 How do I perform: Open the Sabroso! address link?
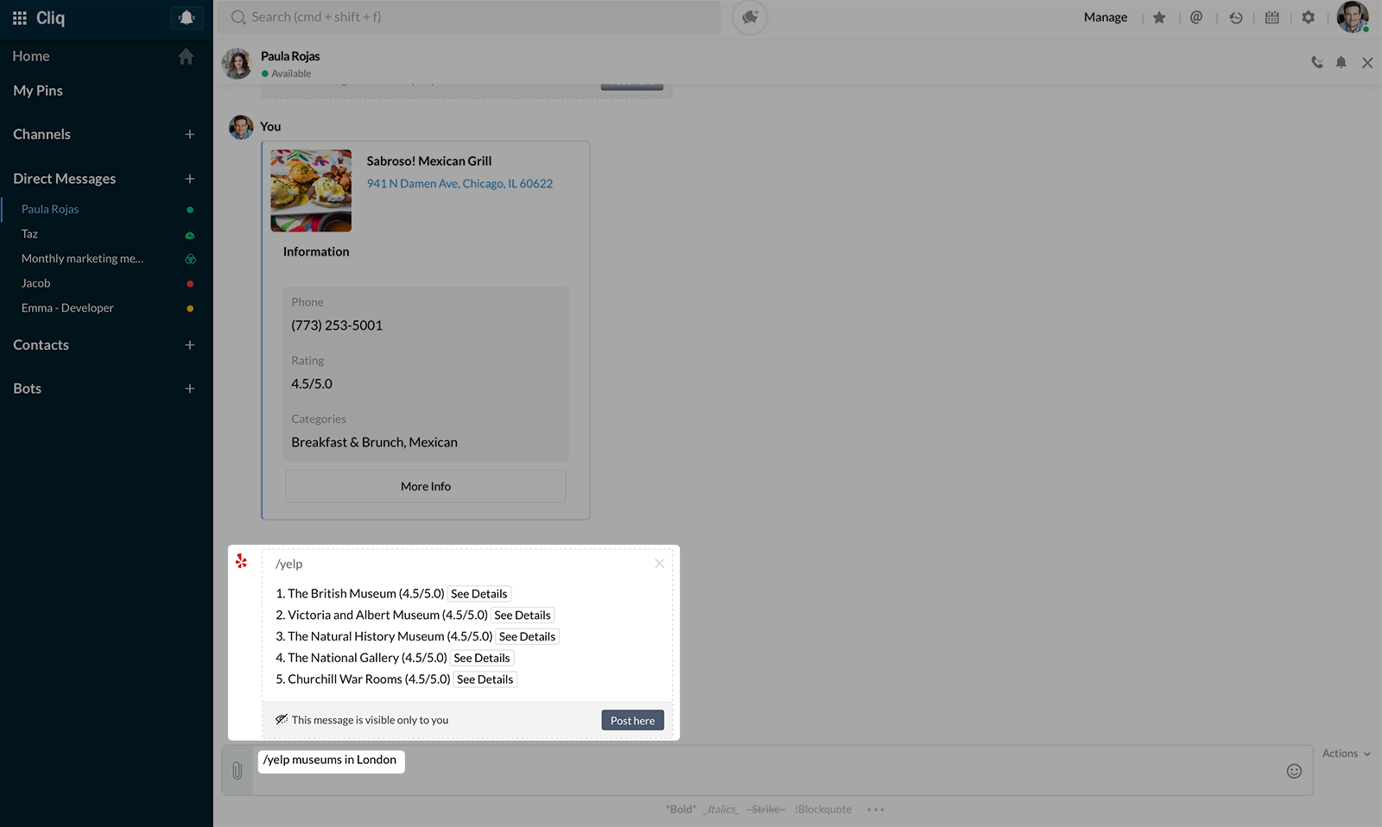(x=460, y=184)
